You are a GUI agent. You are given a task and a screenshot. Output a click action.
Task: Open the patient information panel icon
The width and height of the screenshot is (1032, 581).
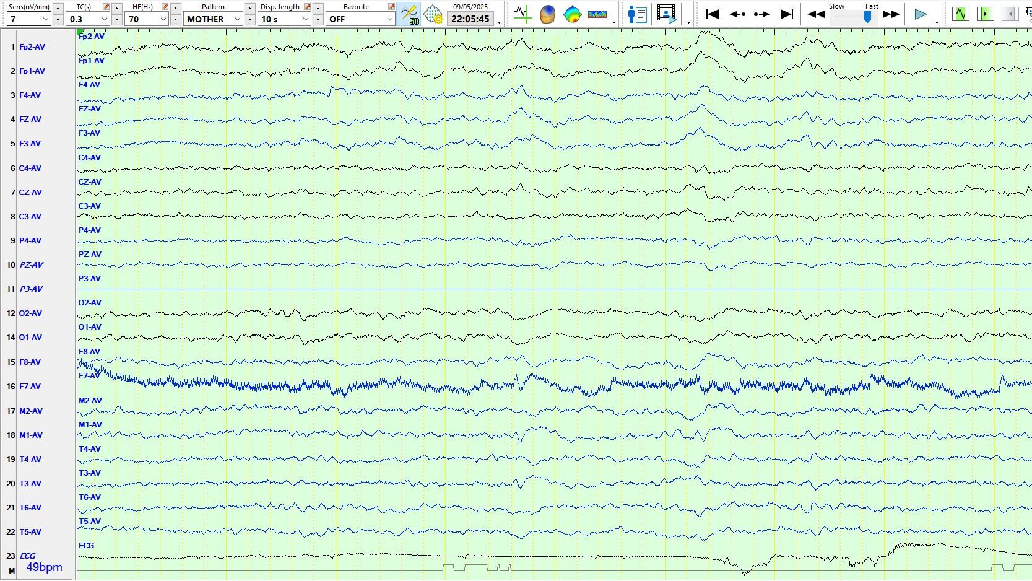pyautogui.click(x=637, y=14)
